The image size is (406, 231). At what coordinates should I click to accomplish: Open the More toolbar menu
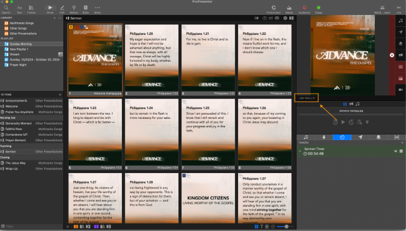point(98,9)
